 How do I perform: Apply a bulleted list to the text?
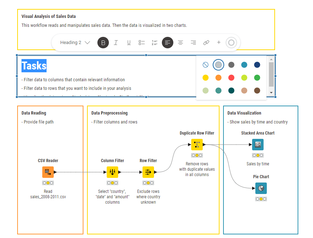coord(141,43)
